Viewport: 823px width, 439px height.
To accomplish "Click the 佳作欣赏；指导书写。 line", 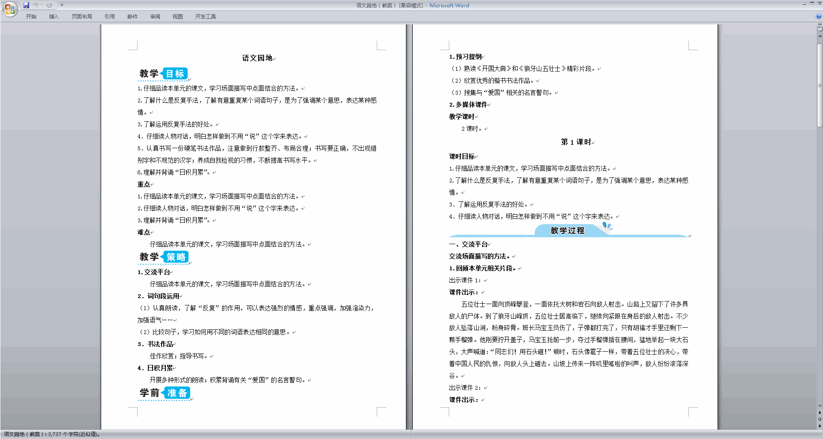I will tap(179, 356).
